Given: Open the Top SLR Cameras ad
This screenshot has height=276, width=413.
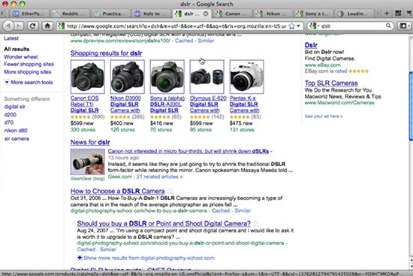Looking at the screenshot, I should tap(331, 83).
